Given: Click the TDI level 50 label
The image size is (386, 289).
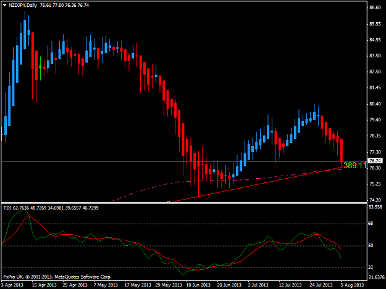Looking at the screenshot, I should click(371, 245).
